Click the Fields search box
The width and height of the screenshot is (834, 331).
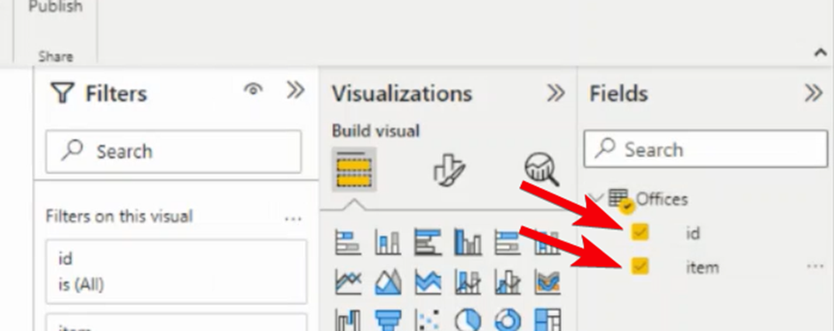(705, 150)
